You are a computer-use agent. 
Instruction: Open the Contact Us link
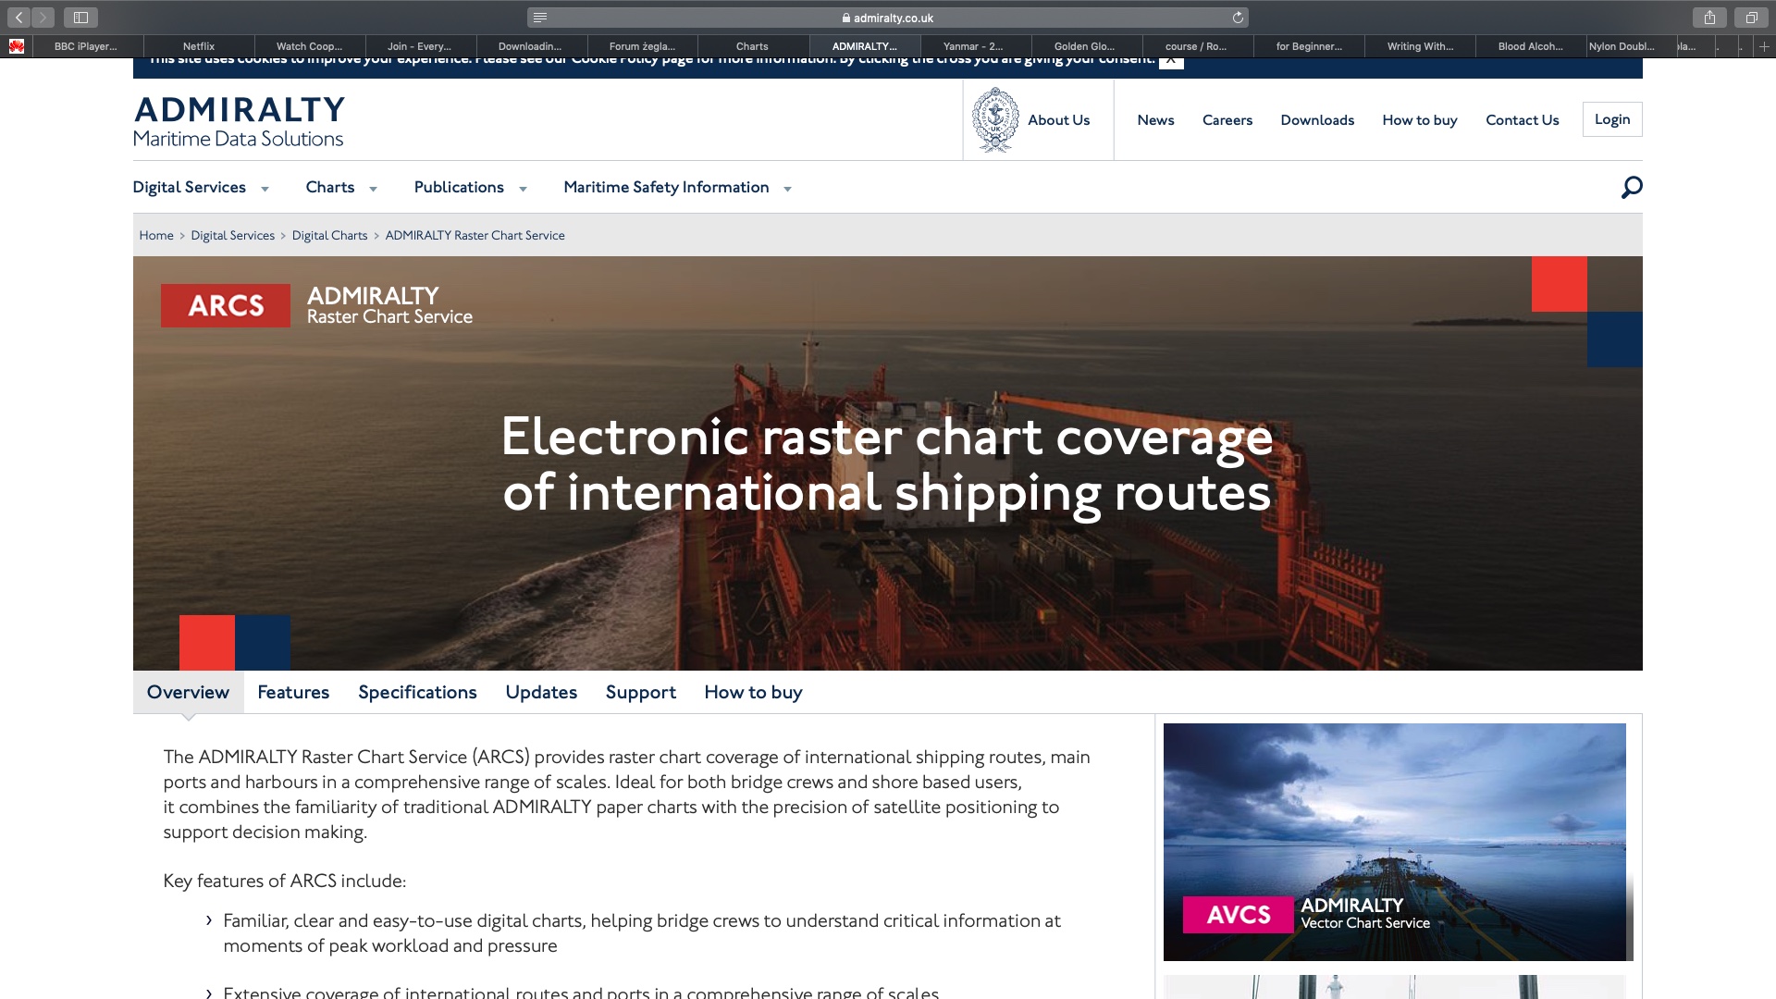click(x=1523, y=120)
